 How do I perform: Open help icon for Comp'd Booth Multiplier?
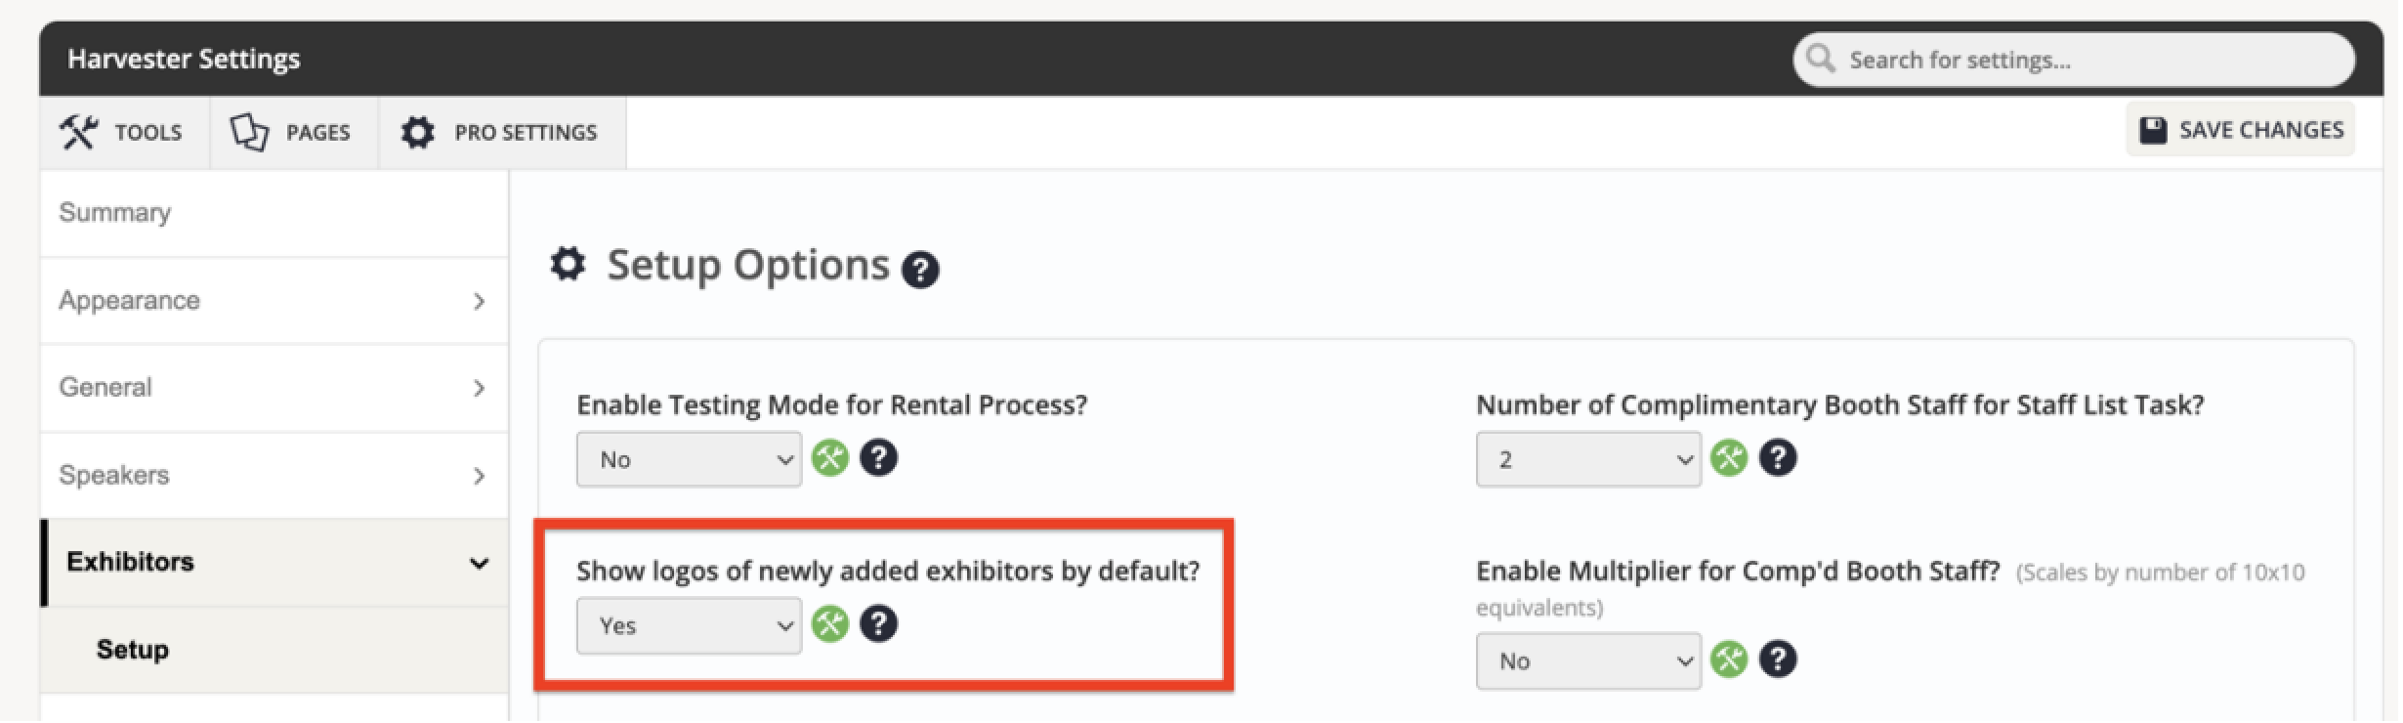[1779, 659]
